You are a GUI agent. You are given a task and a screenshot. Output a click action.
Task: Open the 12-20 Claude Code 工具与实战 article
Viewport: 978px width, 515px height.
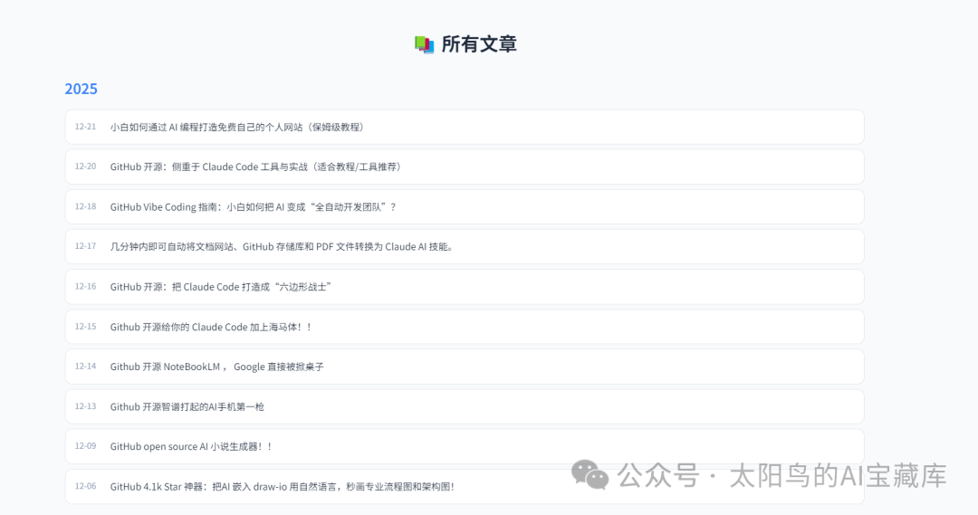[465, 167]
